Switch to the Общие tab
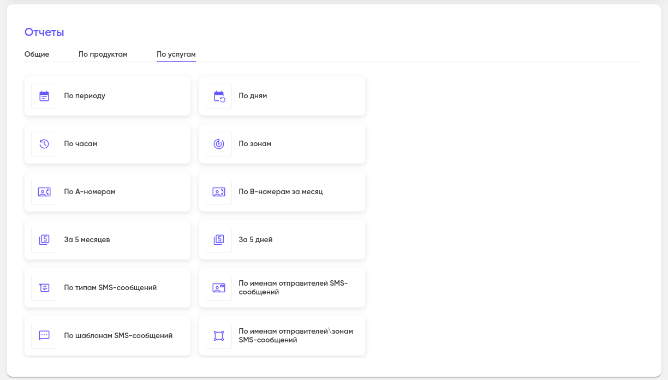This screenshot has width=668, height=380. click(x=37, y=55)
